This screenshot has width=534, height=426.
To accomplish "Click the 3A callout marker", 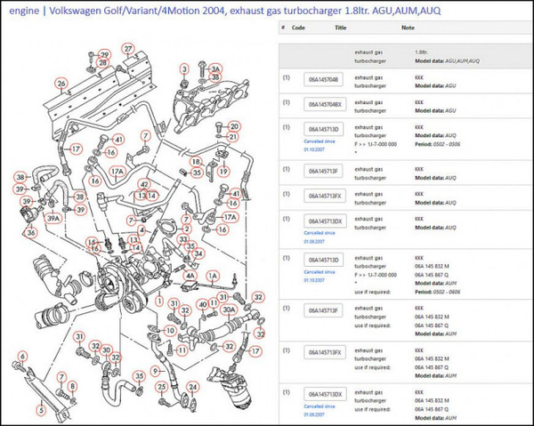I will pos(214,68).
